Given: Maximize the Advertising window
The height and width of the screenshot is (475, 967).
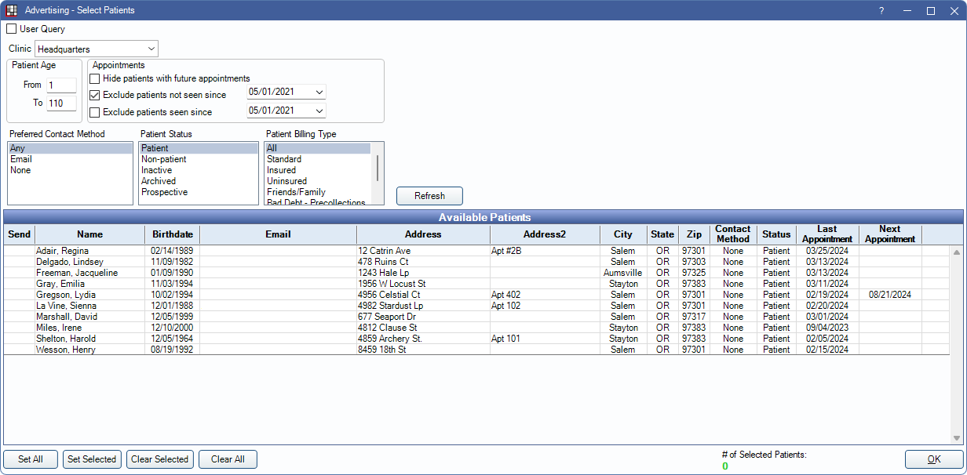Looking at the screenshot, I should coord(930,11).
